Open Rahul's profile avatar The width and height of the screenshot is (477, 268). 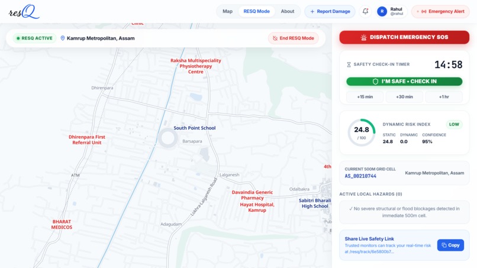point(382,12)
